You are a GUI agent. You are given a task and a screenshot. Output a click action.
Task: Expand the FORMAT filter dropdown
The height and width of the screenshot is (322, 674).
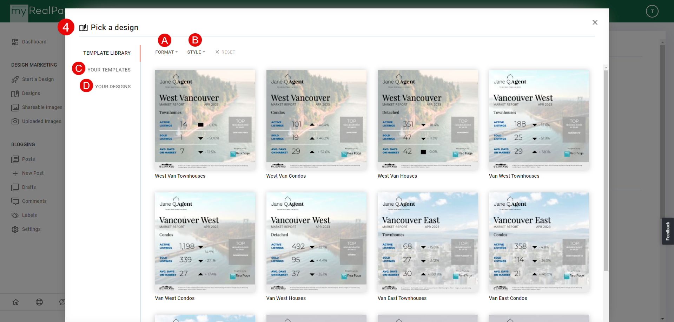(x=166, y=52)
